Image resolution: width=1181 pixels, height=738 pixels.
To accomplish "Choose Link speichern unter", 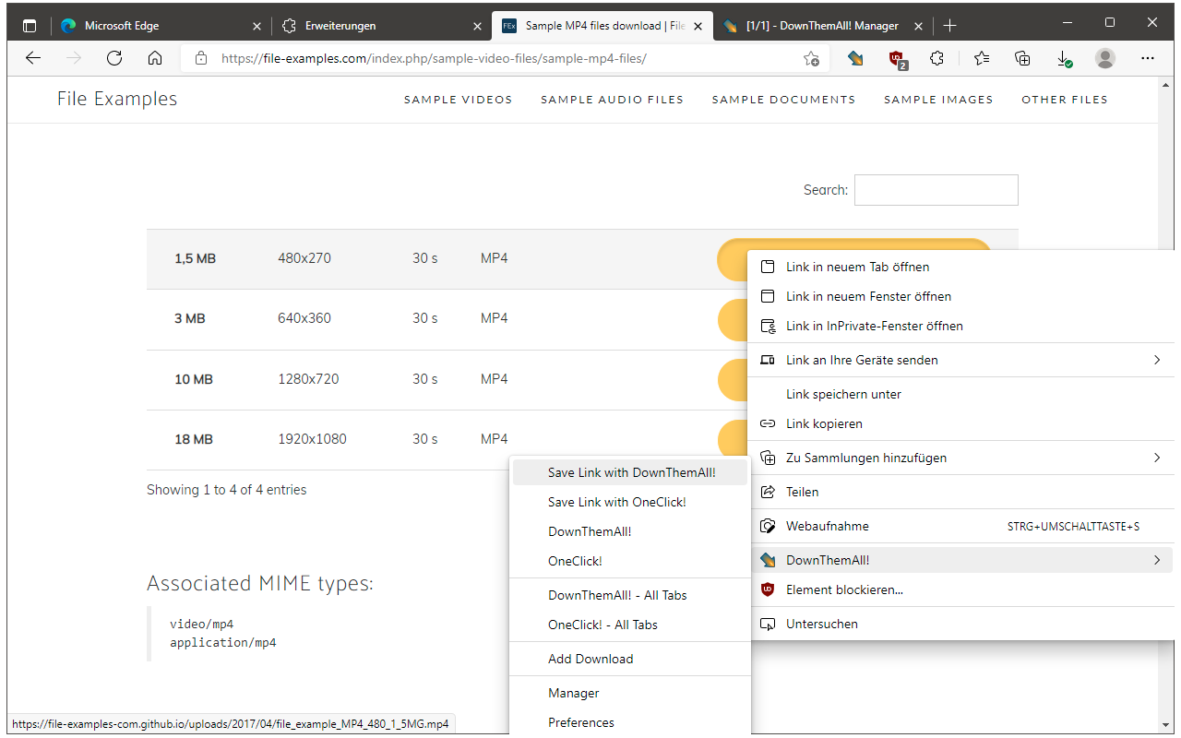I will pyautogui.click(x=962, y=394).
